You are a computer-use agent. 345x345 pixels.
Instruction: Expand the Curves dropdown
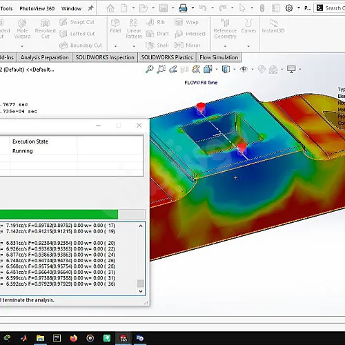(x=248, y=46)
